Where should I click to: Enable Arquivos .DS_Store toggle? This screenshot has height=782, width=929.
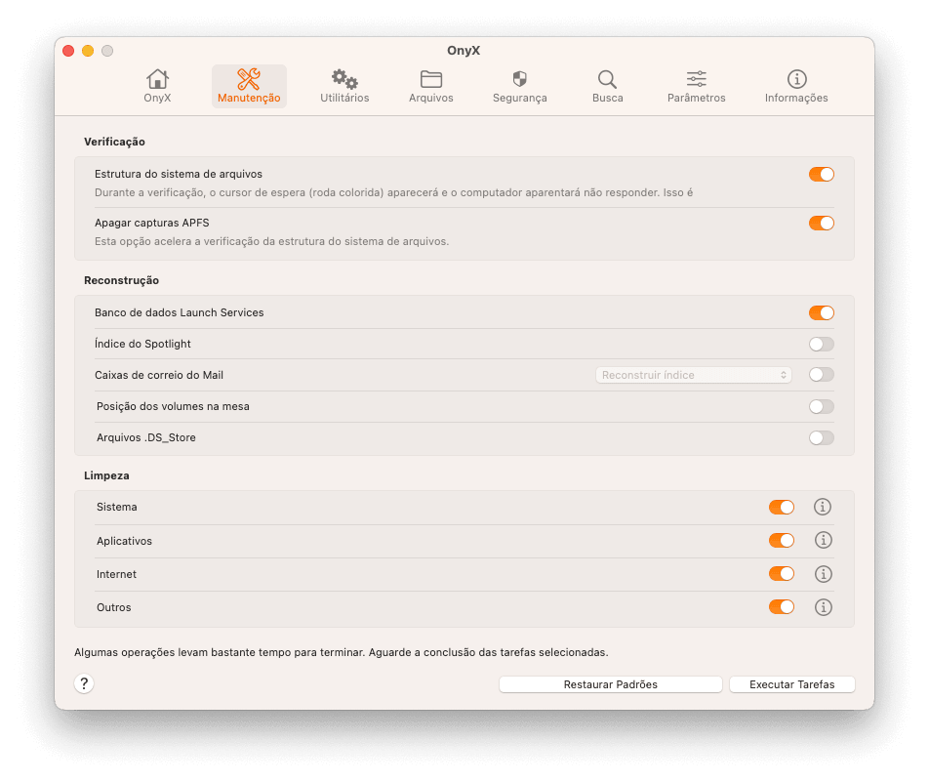[821, 437]
